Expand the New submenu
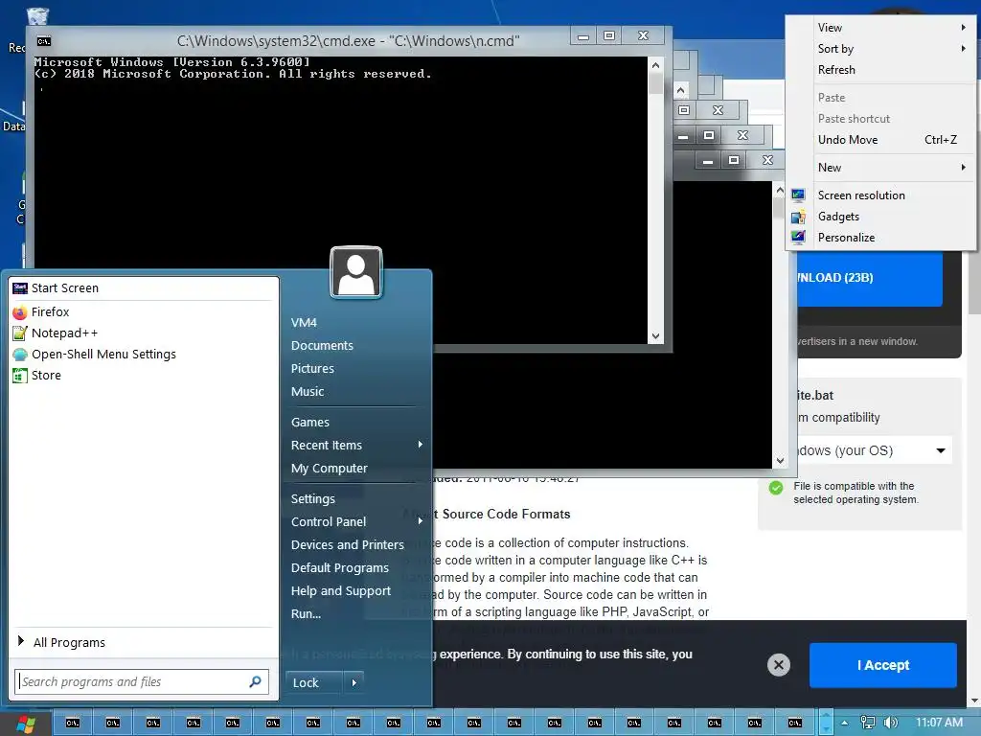 pos(880,168)
